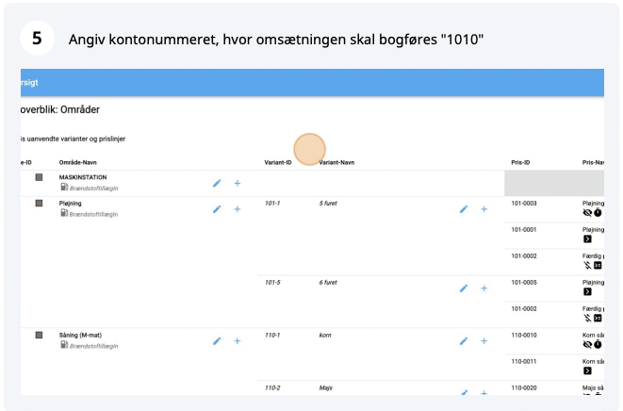Tick the checkbox in the Pløjning row
Screen dimensions: 623x411
point(39,203)
